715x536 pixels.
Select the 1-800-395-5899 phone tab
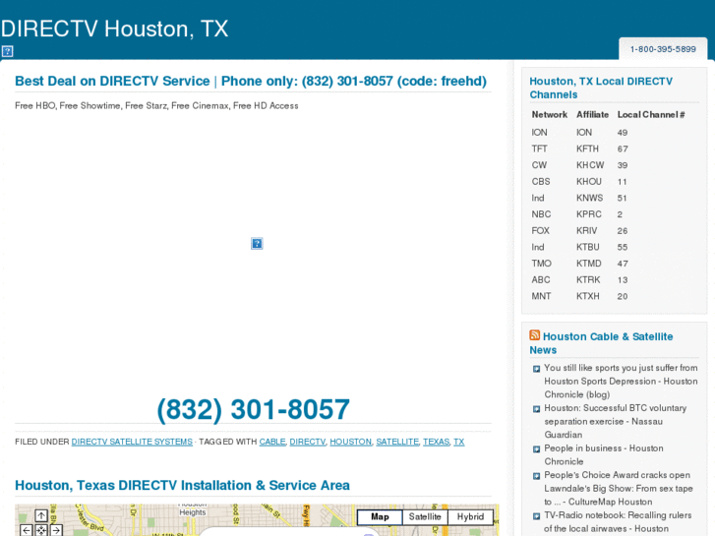pyautogui.click(x=663, y=49)
